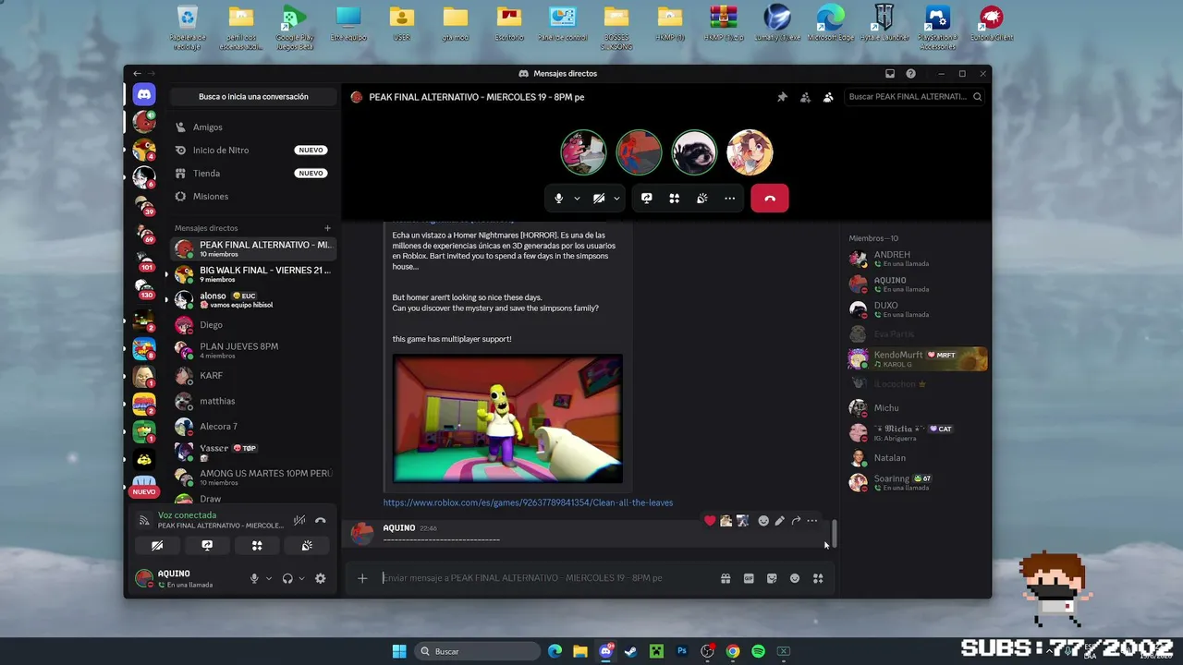Open direct message with KARF
1183x665 pixels.
[252, 376]
